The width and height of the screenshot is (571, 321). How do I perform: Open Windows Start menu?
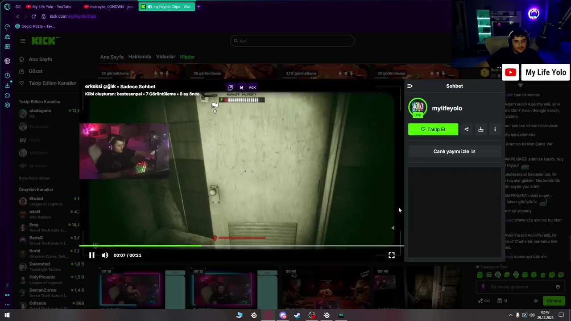(7, 315)
